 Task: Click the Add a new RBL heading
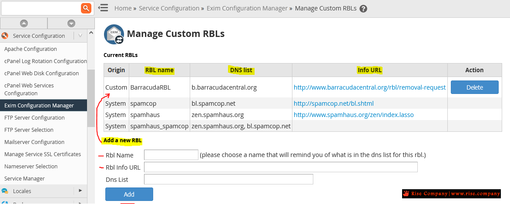tap(123, 140)
